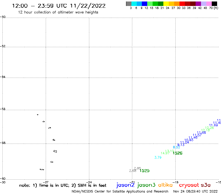Viewport: 221px width, 194px height.
Task: Click the -50 latitude axis label
Action: coord(3,17)
